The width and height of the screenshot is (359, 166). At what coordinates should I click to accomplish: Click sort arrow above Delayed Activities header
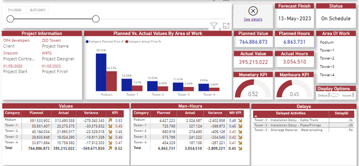[x=256, y=116]
